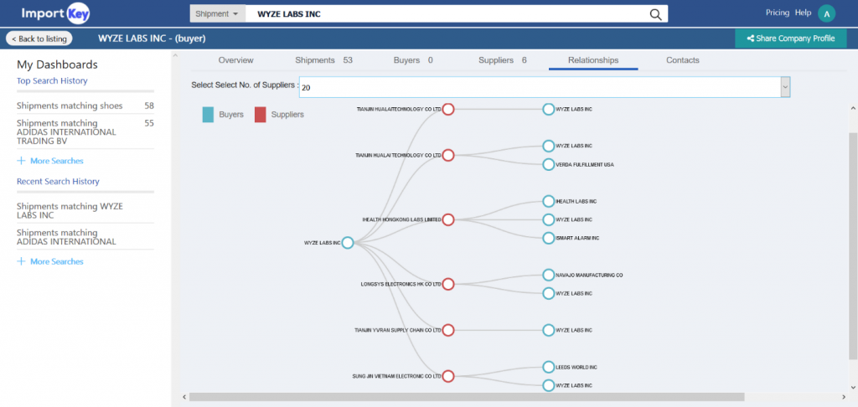Select the central WYZE LABS INC buyer node

[348, 243]
